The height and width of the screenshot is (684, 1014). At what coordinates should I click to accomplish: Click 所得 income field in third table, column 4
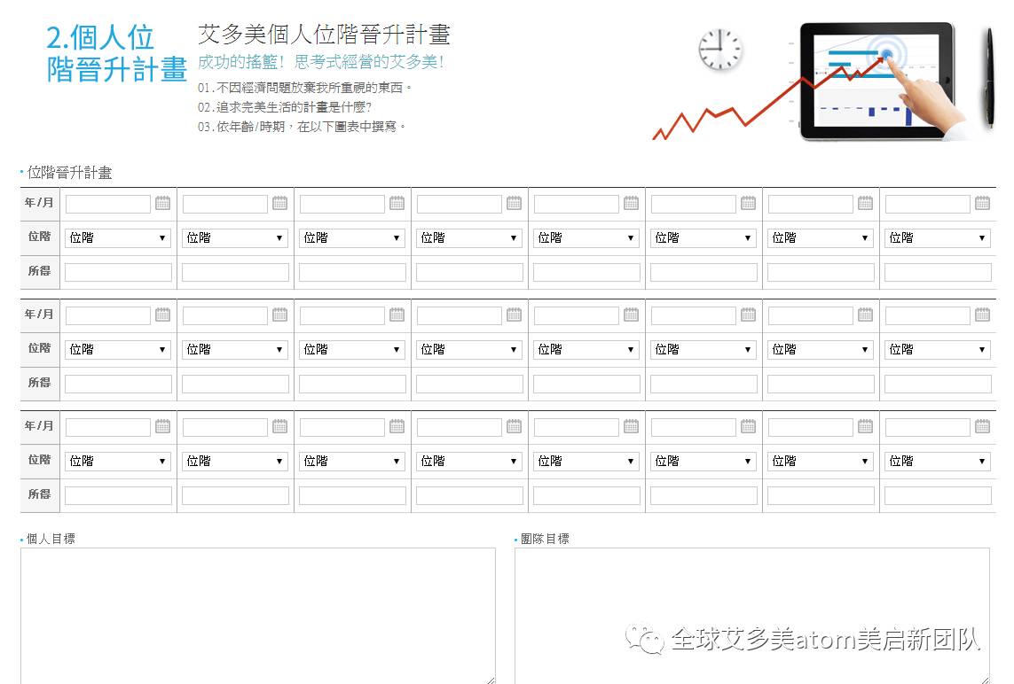[469, 495]
